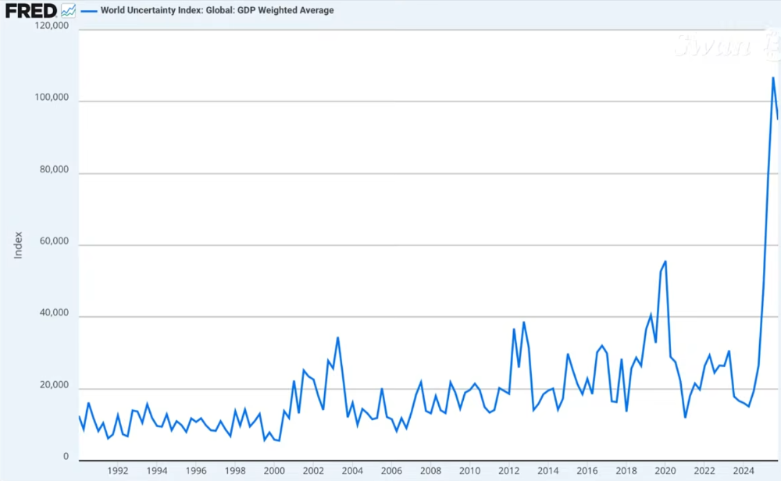
Task: Click the Swan watermark in the top right
Action: tap(726, 45)
